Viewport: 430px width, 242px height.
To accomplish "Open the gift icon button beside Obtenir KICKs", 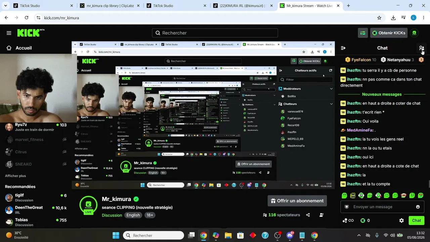I will [363, 33].
